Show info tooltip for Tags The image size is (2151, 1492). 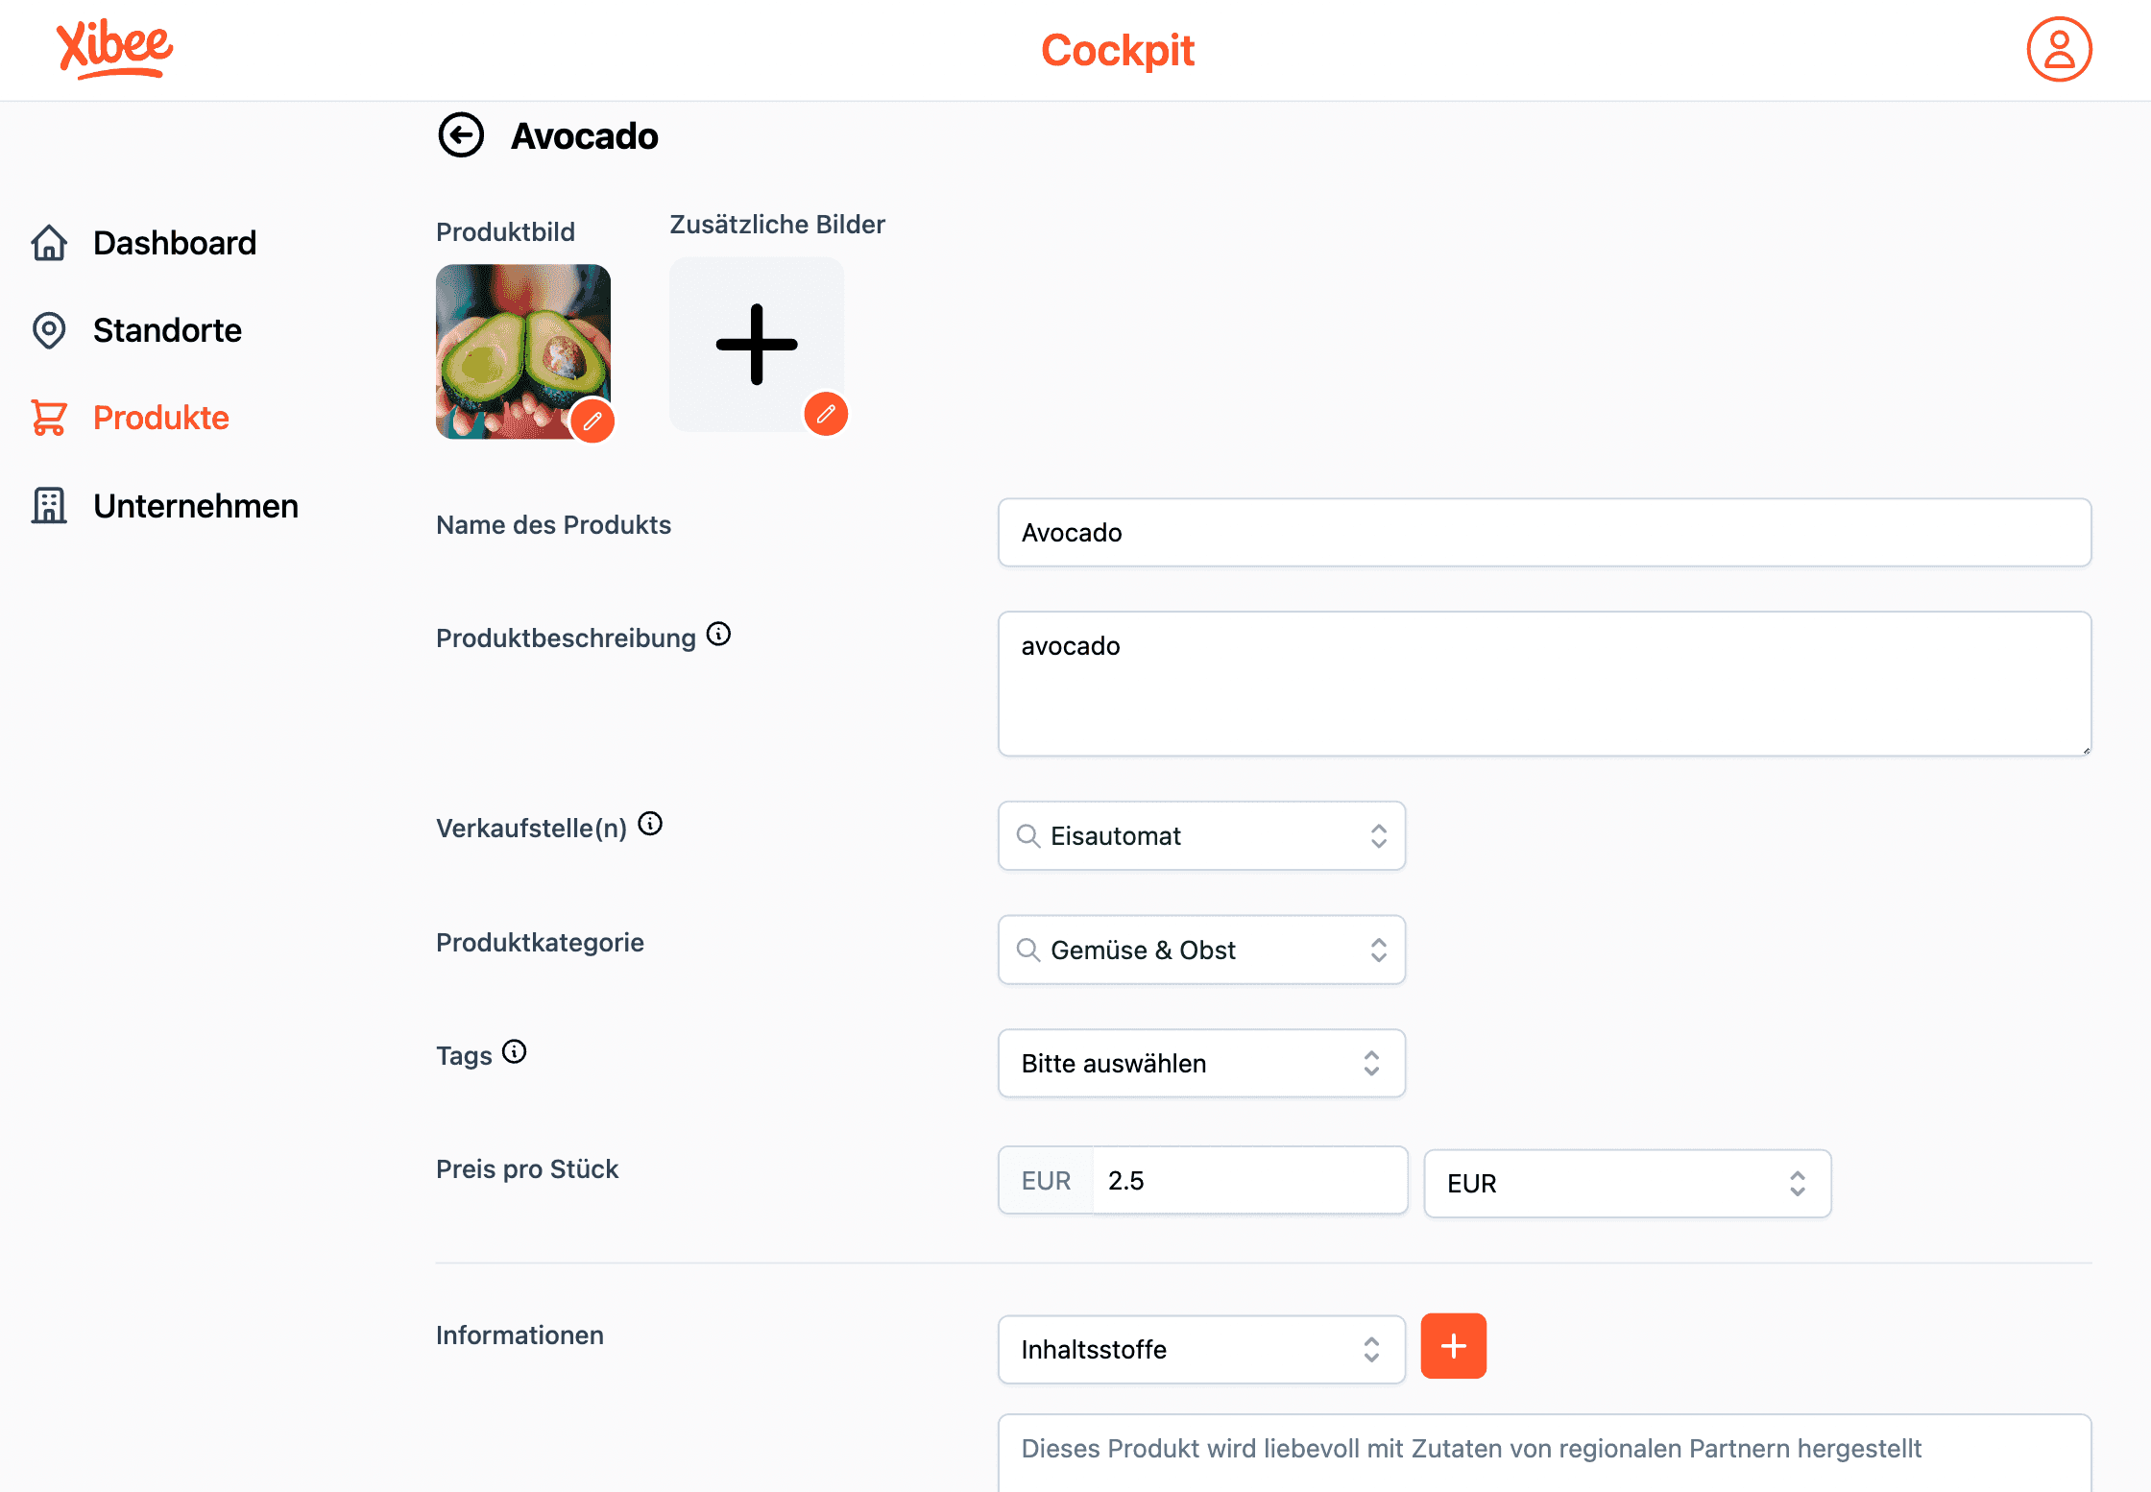coord(515,1051)
